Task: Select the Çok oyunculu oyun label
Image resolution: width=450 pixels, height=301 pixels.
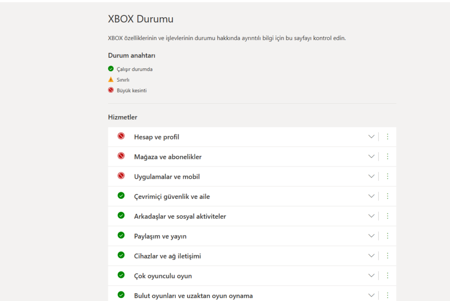Action: tap(163, 276)
